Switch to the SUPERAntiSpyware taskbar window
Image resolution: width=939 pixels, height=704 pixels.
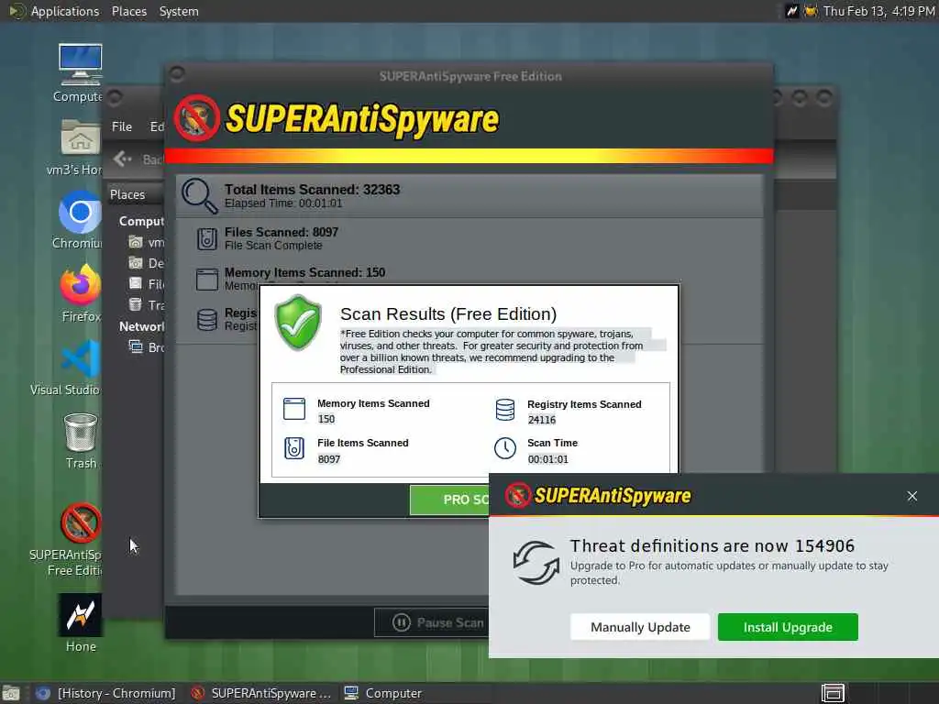tap(260, 693)
